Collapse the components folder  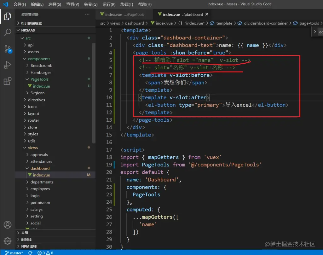[x=39, y=59]
